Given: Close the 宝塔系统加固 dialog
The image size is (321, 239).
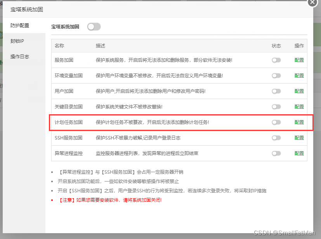Looking at the screenshot, I should click(312, 2).
